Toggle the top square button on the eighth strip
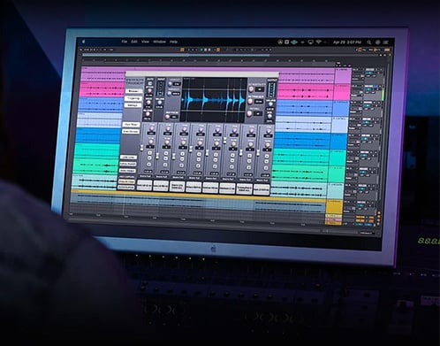Viewport: 440px width, 346px height. [x=266, y=157]
